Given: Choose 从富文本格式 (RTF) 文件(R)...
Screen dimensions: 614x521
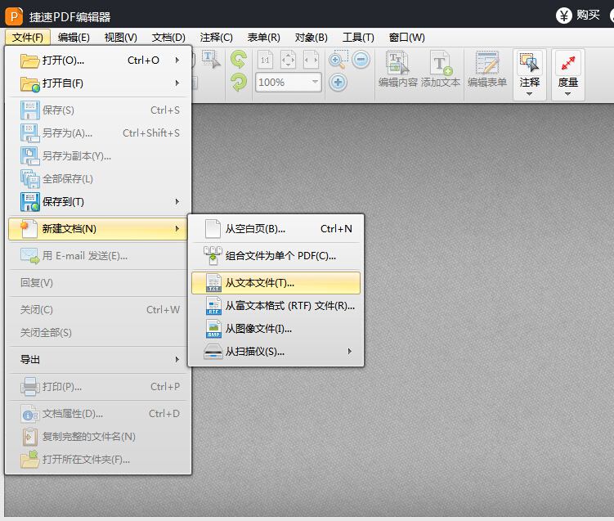Looking at the screenshot, I should click(276, 306).
